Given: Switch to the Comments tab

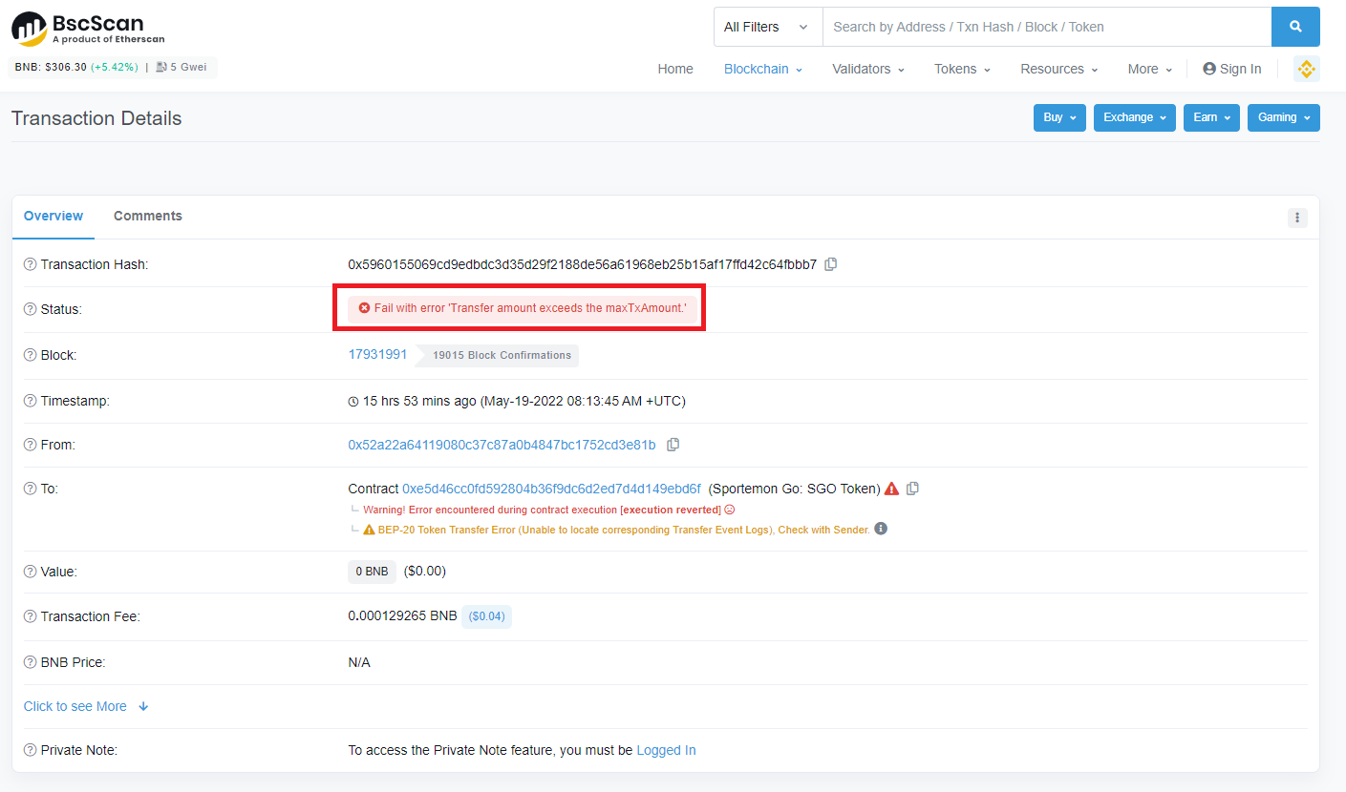Looking at the screenshot, I should point(148,217).
